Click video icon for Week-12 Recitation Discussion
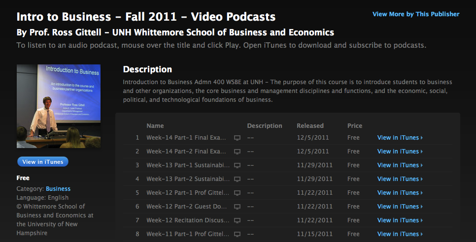 tap(237, 220)
